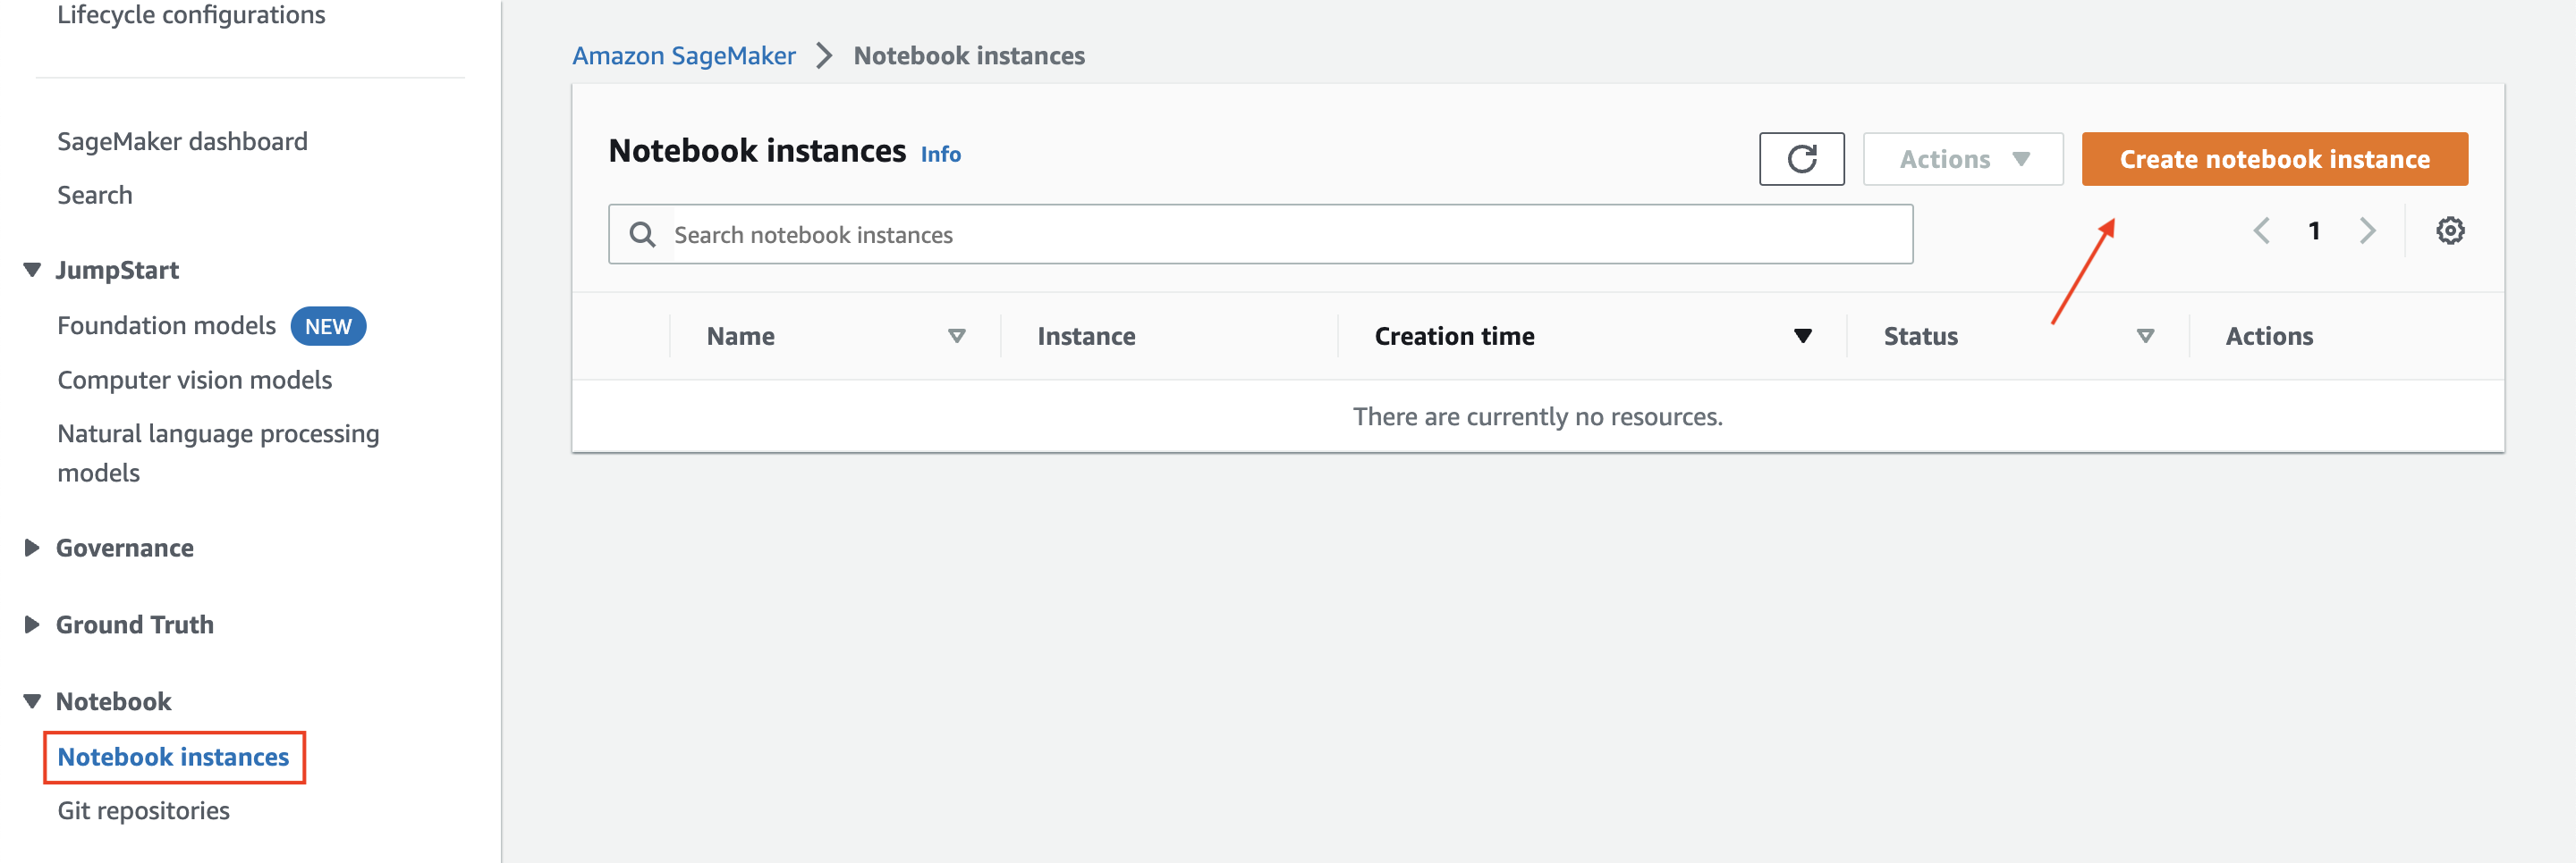2576x863 pixels.
Task: Go to previous page with left arrow
Action: click(2262, 230)
